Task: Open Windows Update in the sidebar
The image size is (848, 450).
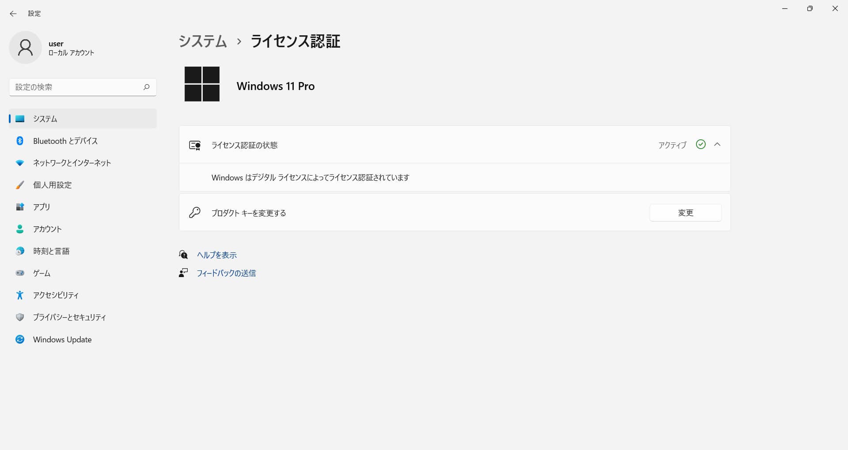Action: tap(83, 339)
